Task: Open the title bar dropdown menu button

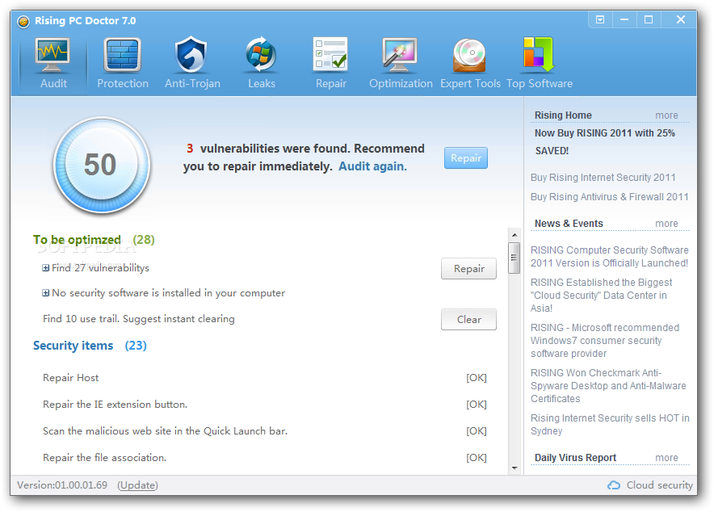Action: [x=600, y=19]
